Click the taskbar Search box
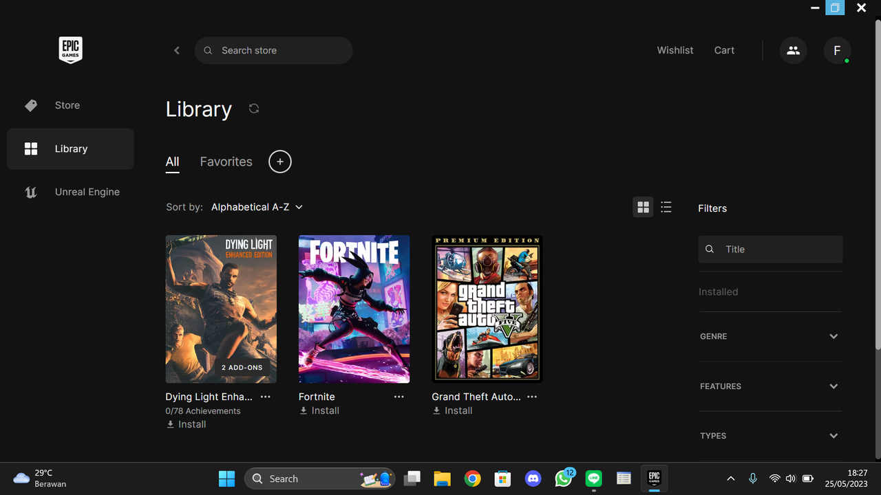This screenshot has height=495, width=881. click(x=319, y=478)
